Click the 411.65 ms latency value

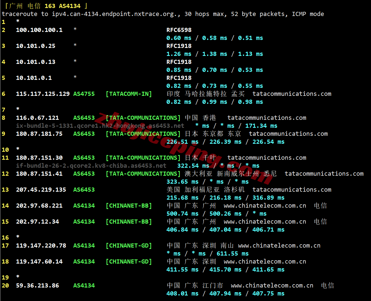[x=268, y=270]
